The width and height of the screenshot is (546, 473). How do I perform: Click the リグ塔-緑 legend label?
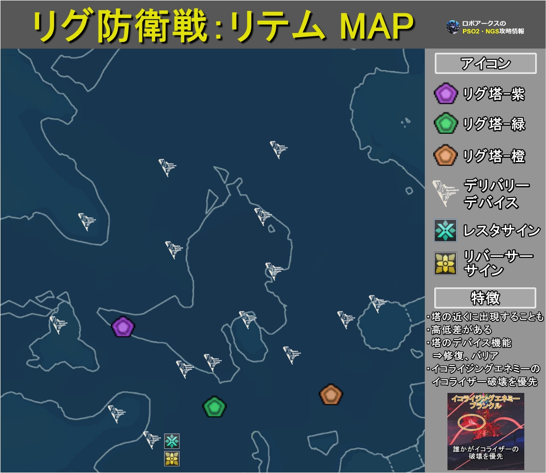[x=494, y=124]
